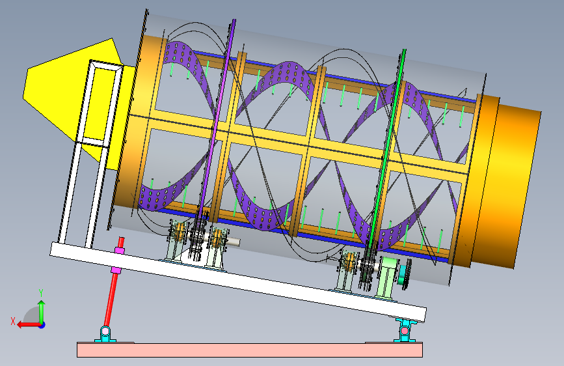Select the teal drive sprocket wheel
564x366 pixels.
[x=405, y=275]
